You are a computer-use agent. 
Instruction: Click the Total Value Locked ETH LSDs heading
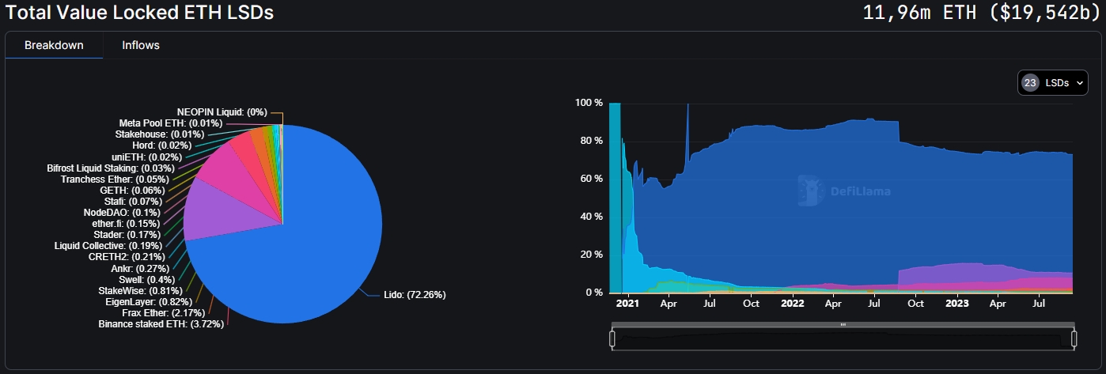(139, 13)
